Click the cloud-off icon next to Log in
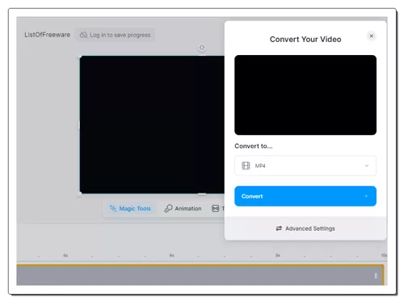 click(x=83, y=35)
